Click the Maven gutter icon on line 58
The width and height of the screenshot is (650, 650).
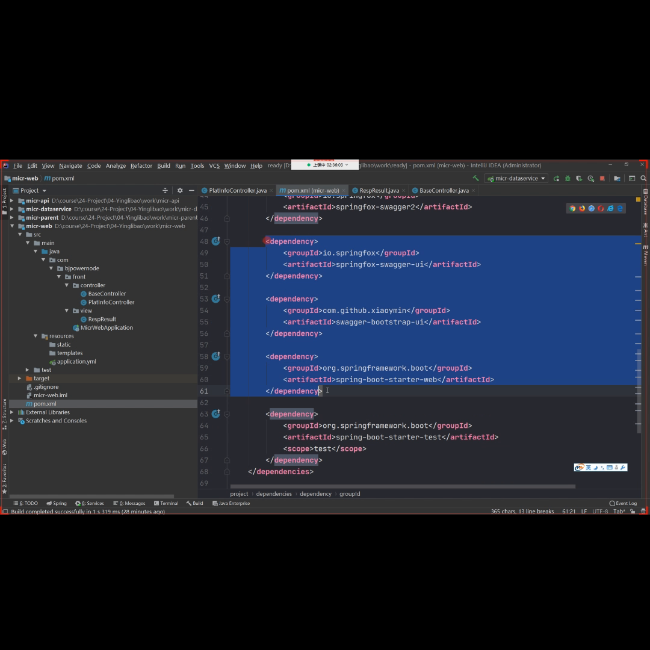(x=216, y=356)
